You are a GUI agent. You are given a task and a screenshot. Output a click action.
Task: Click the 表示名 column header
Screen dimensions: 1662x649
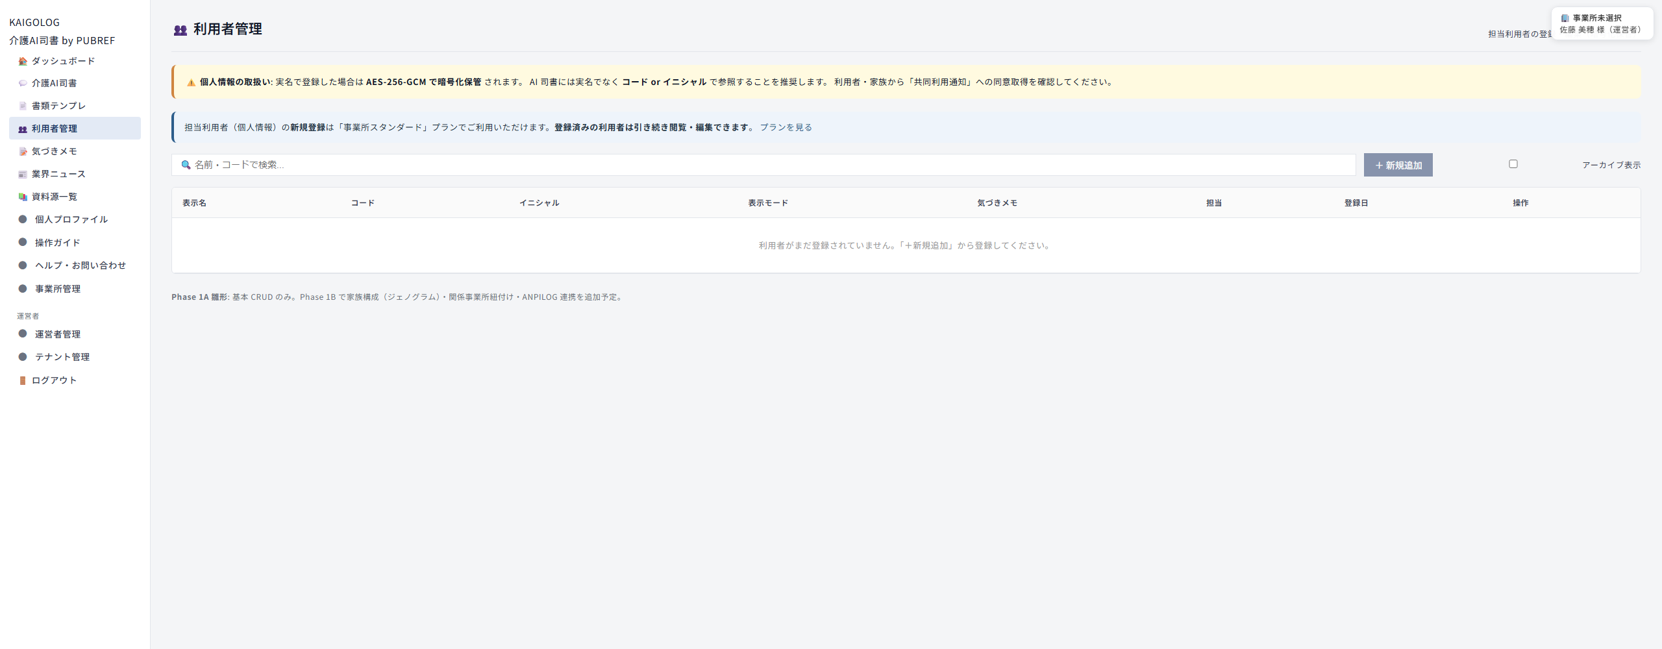pos(194,203)
